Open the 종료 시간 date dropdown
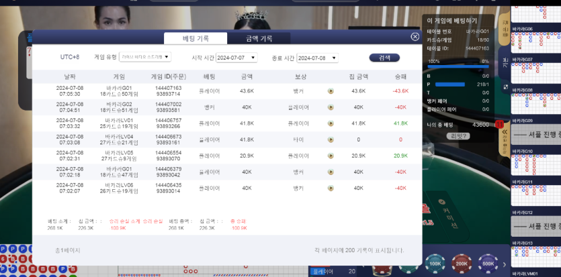The width and height of the screenshot is (561, 277). [317, 58]
